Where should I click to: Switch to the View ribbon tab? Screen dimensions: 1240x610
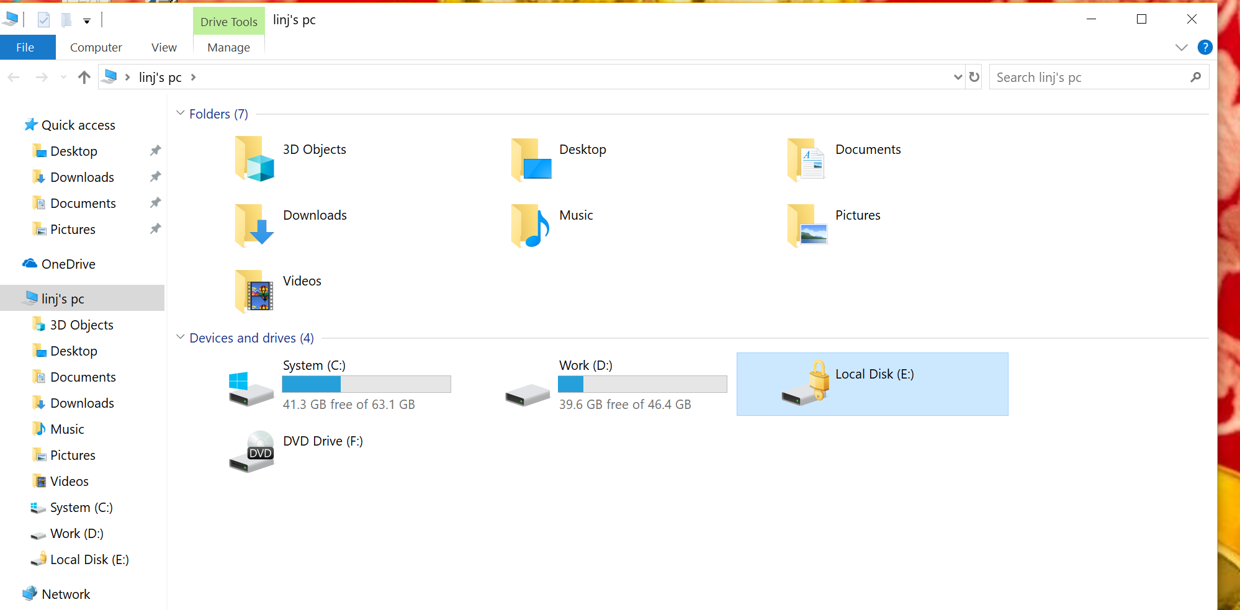pyautogui.click(x=164, y=47)
